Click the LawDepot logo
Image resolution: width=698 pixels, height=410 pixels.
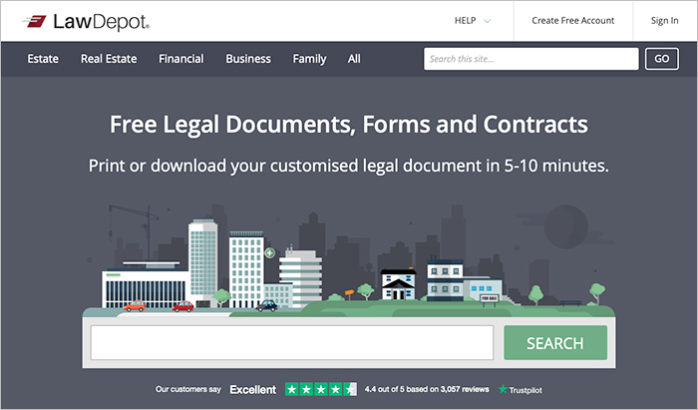pyautogui.click(x=86, y=21)
